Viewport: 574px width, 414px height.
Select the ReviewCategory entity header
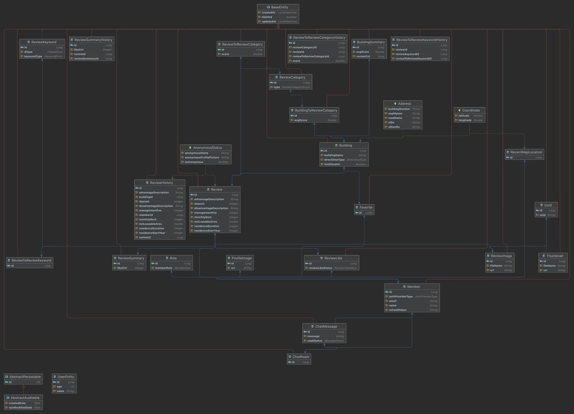292,77
